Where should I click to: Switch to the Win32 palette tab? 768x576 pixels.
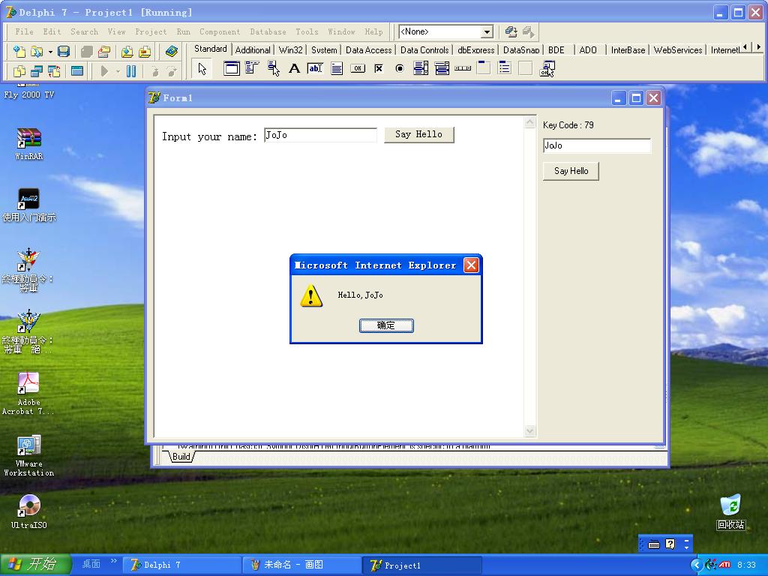[x=291, y=50]
